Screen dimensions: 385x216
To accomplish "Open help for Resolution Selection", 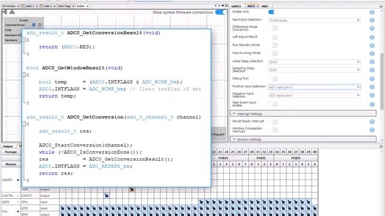I will (372, 20).
